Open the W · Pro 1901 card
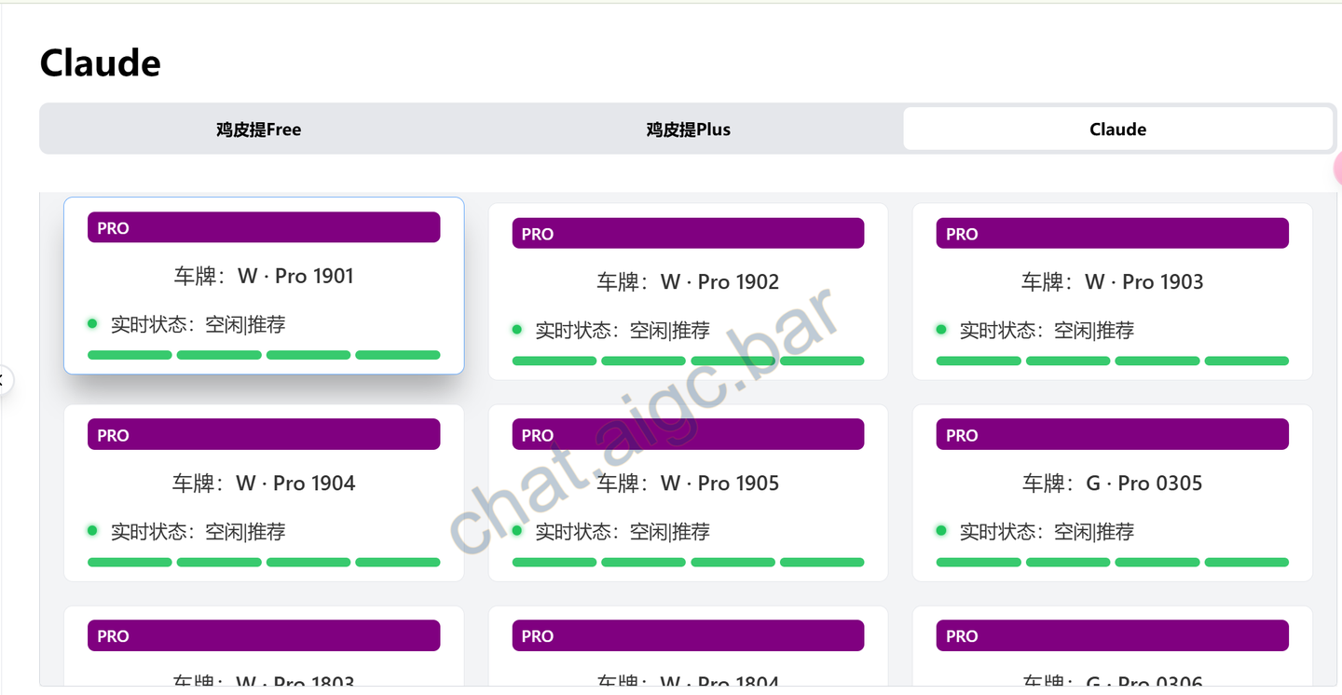 pos(264,285)
